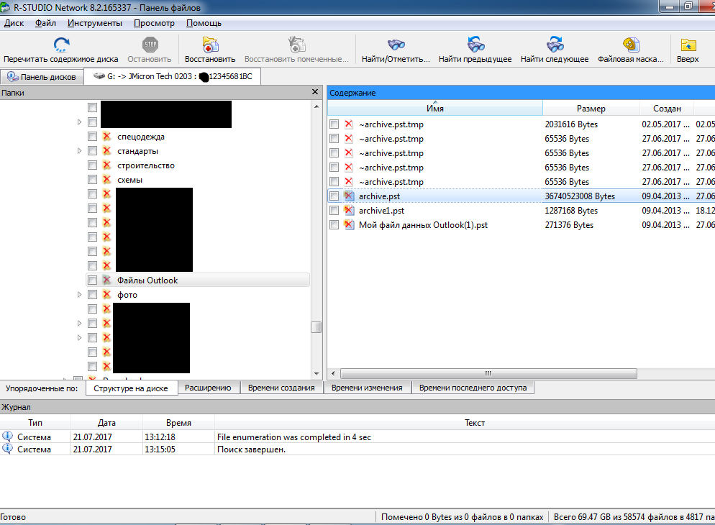
Task: Click content pane scroll-left arrow
Action: pos(333,373)
